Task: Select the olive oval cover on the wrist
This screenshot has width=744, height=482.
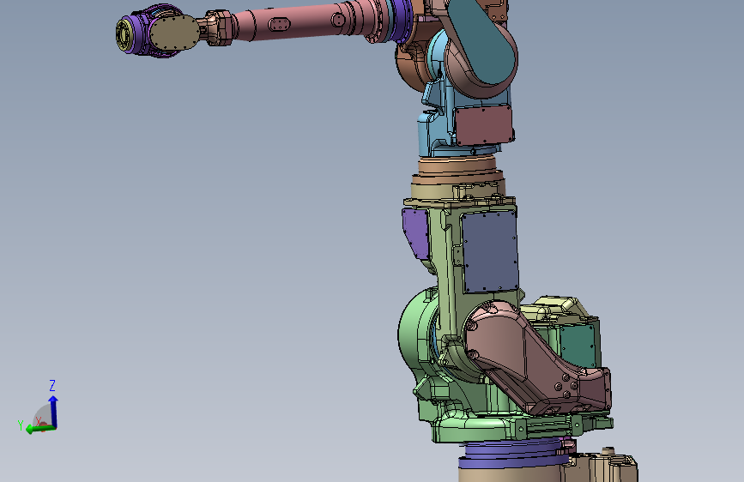Action: 173,33
